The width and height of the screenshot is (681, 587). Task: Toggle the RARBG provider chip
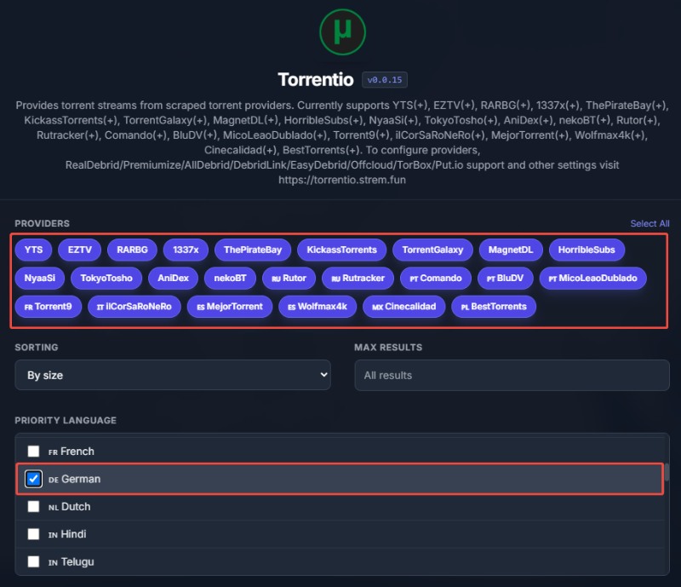point(132,250)
